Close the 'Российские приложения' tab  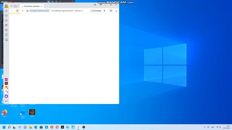tap(42, 6)
